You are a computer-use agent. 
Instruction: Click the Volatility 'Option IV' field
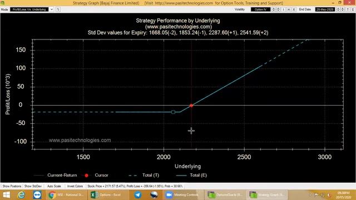[x=260, y=9]
